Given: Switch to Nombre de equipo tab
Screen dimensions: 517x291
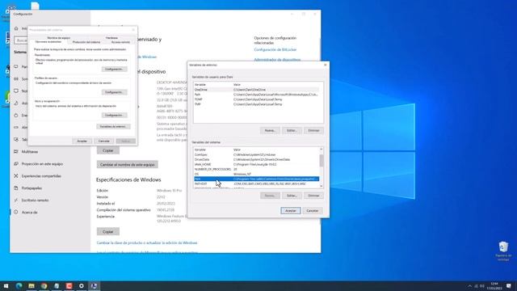Looking at the screenshot, I should tap(59, 38).
